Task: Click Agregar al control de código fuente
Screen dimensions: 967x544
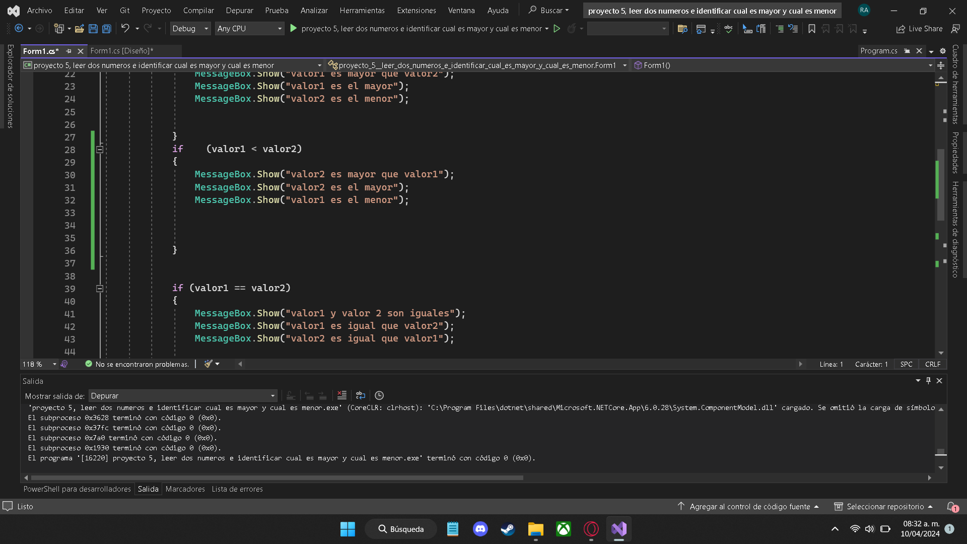Action: coord(749,507)
